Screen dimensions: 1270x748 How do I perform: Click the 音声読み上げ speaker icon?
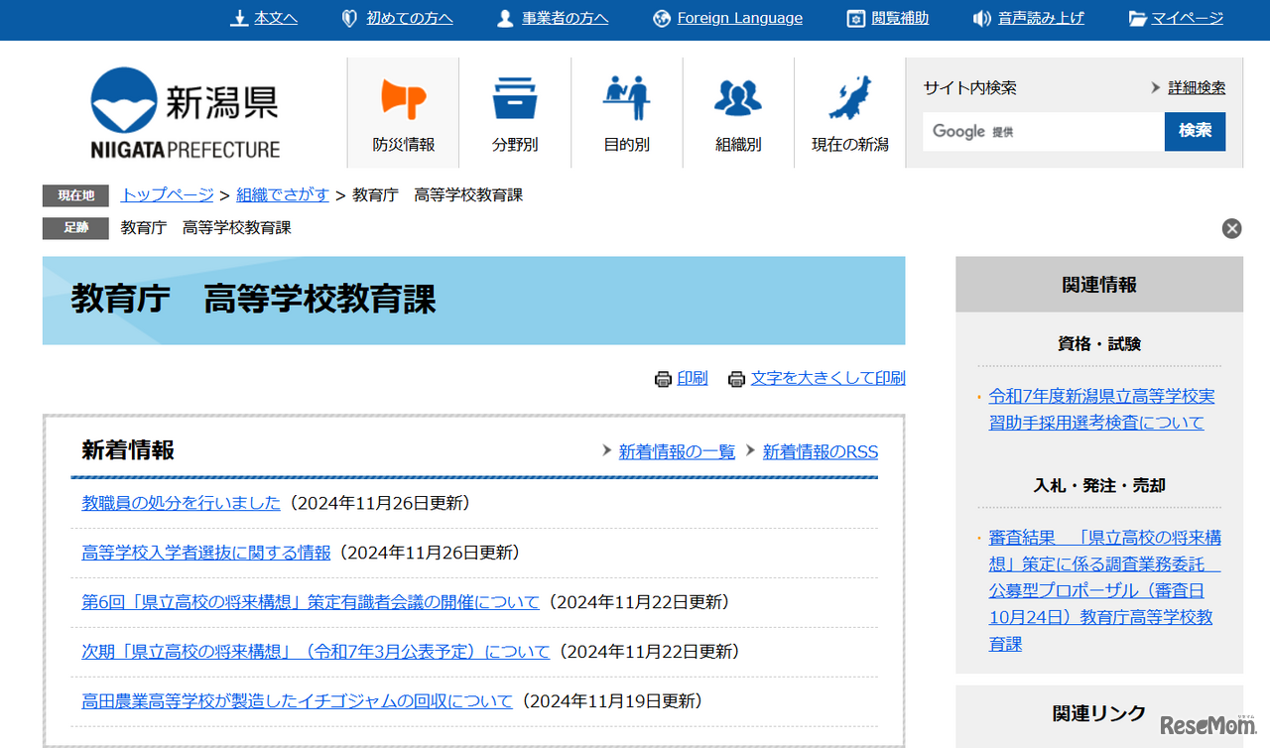click(981, 17)
